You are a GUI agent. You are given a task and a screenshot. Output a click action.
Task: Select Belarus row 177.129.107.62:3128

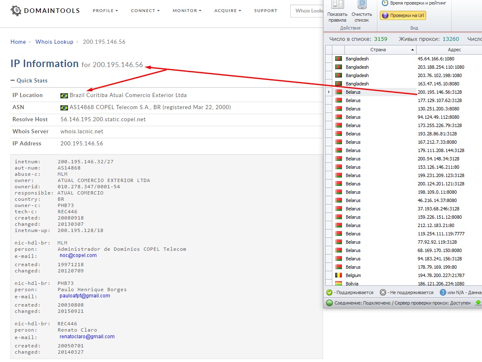404,100
